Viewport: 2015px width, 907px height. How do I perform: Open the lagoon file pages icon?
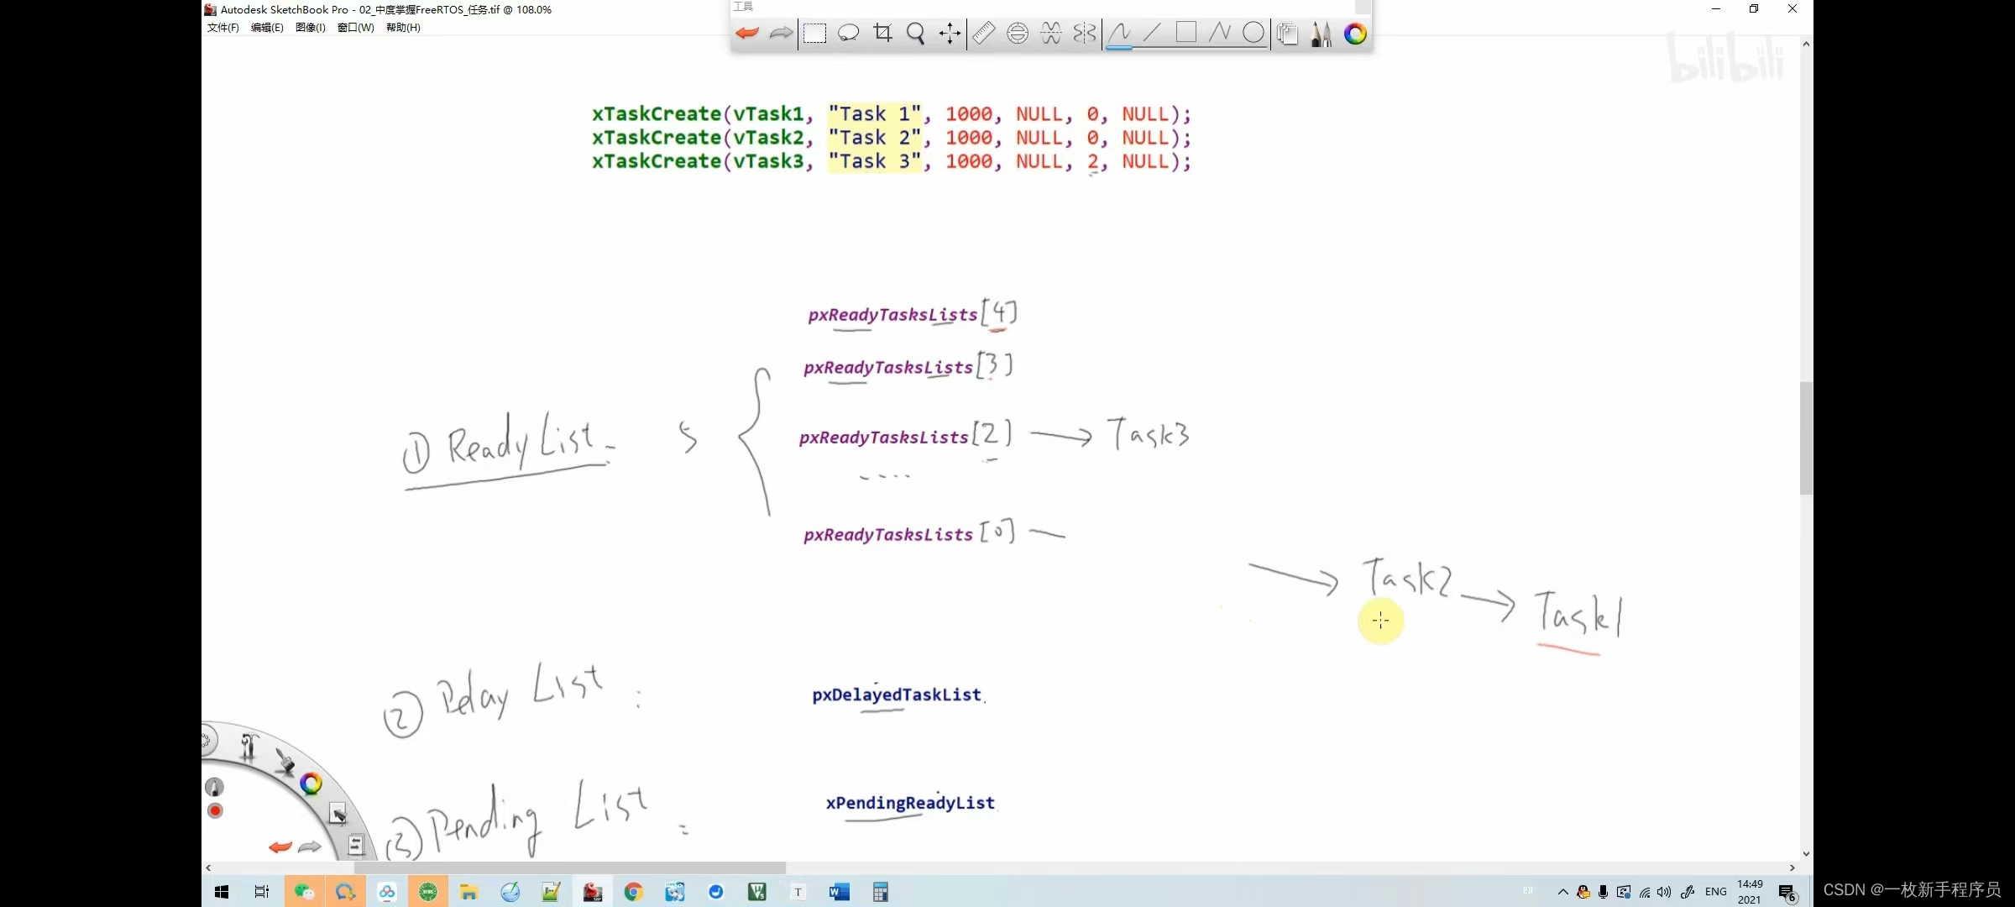[355, 844]
